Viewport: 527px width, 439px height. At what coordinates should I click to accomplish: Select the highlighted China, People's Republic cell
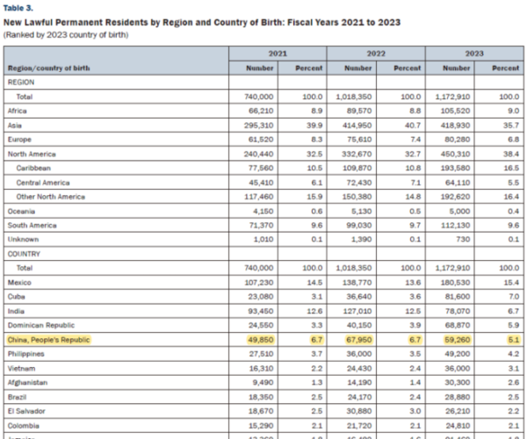coord(48,340)
